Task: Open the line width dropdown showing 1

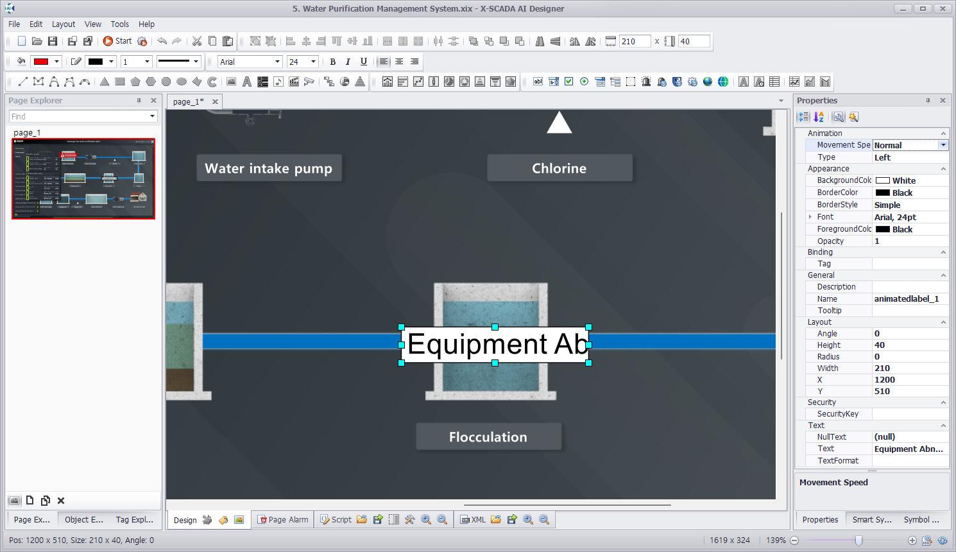Action: (x=147, y=62)
